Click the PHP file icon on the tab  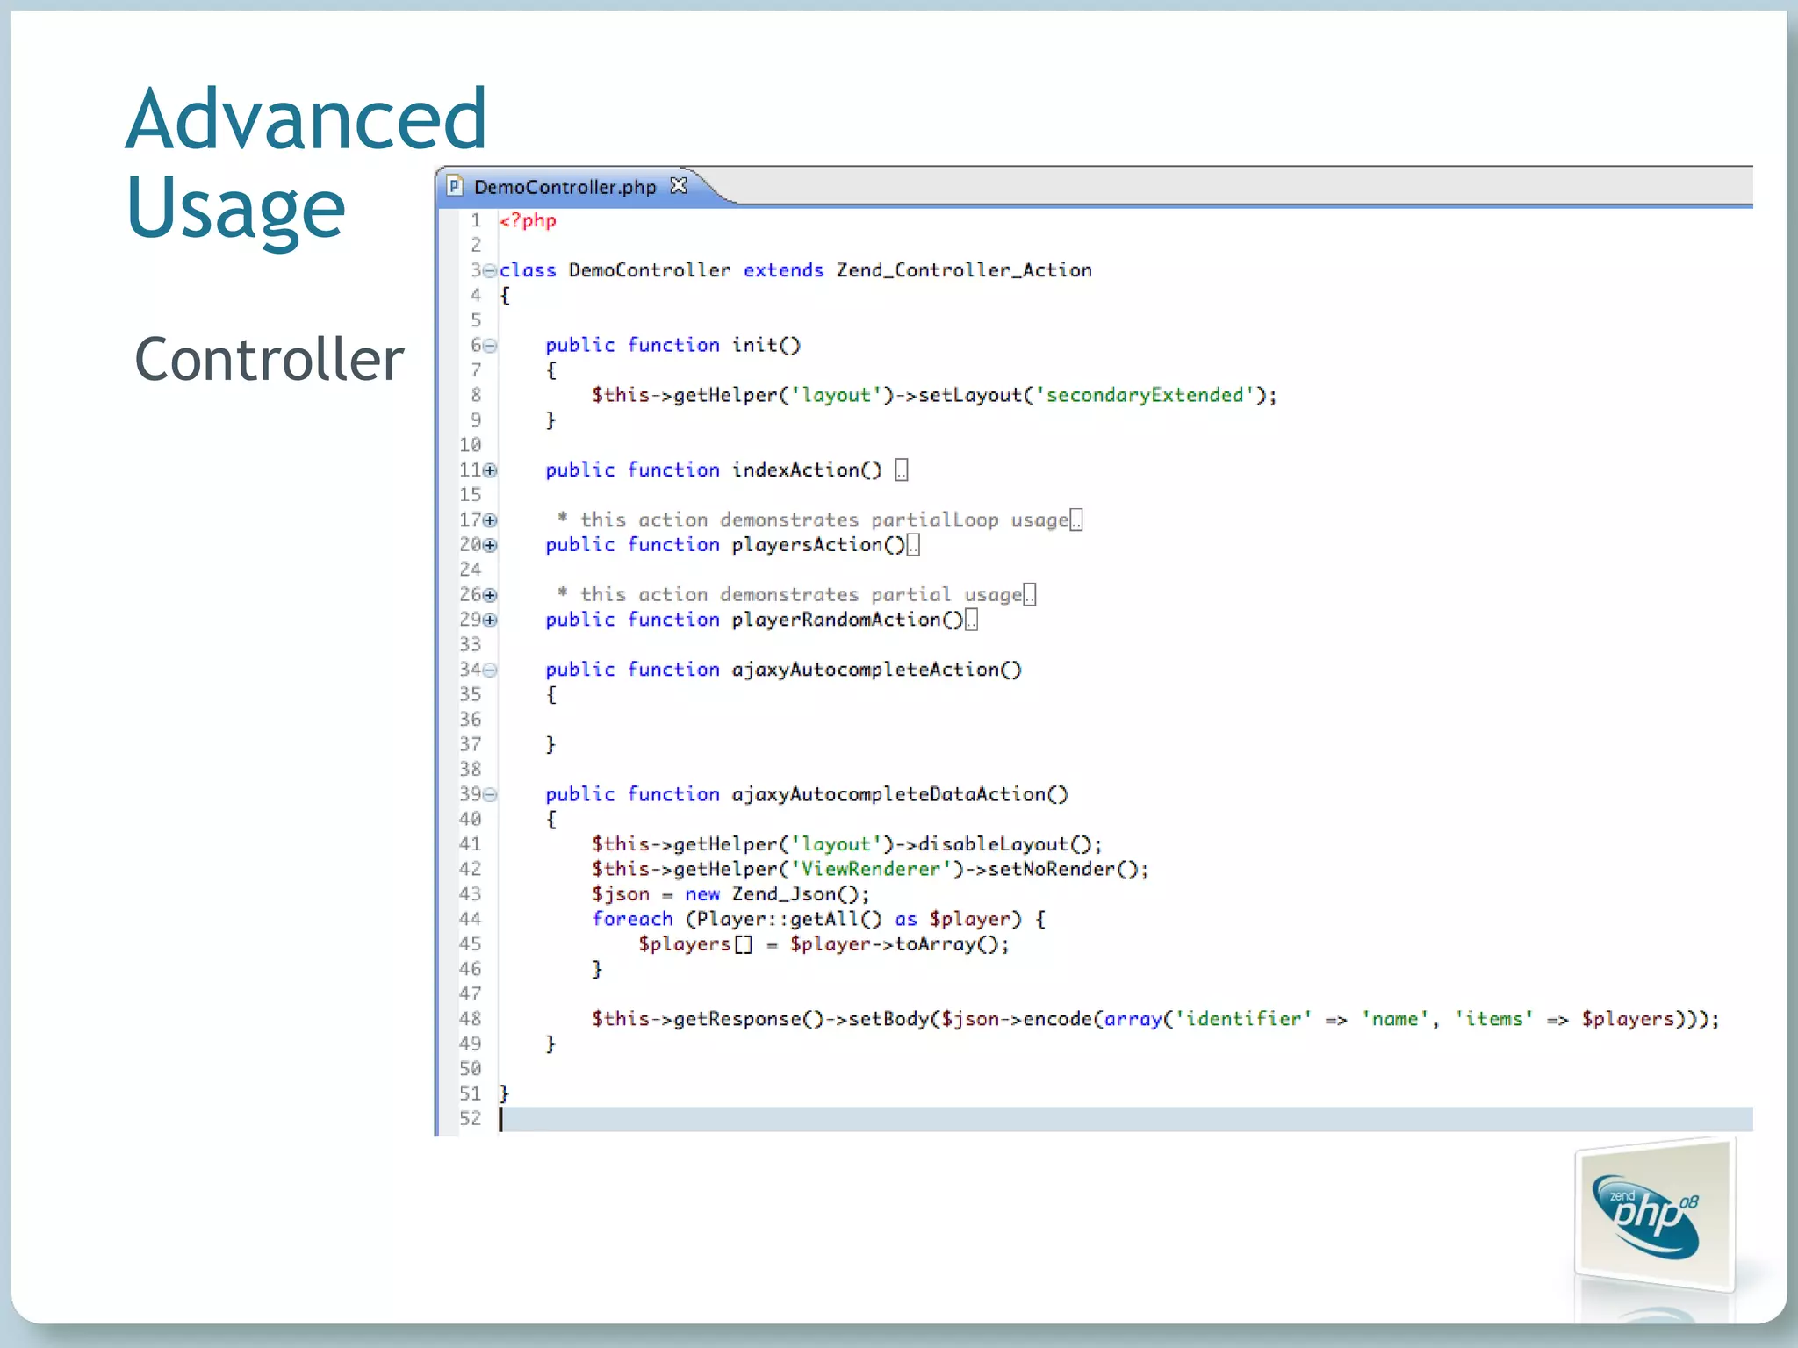[455, 186]
